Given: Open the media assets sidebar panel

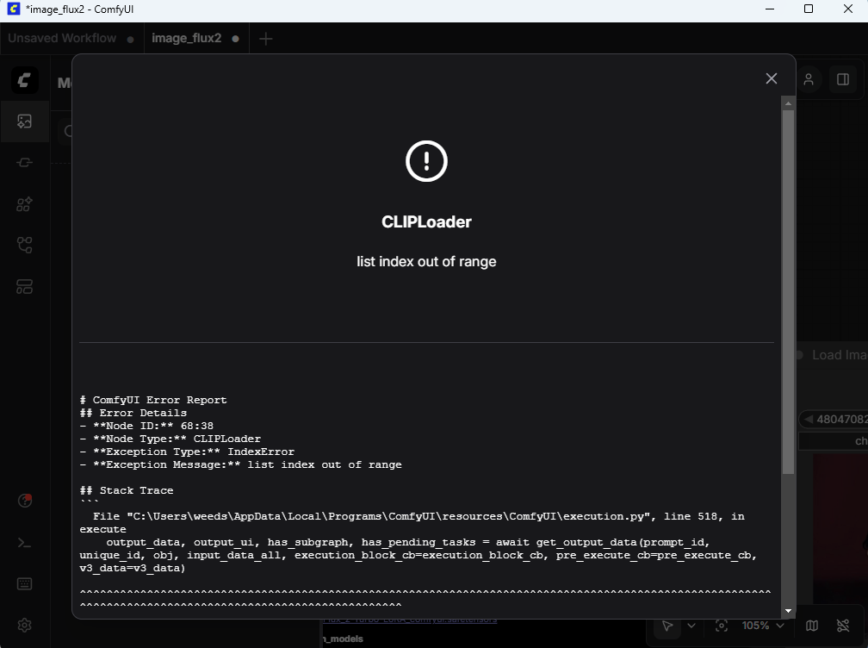Looking at the screenshot, I should click(24, 121).
